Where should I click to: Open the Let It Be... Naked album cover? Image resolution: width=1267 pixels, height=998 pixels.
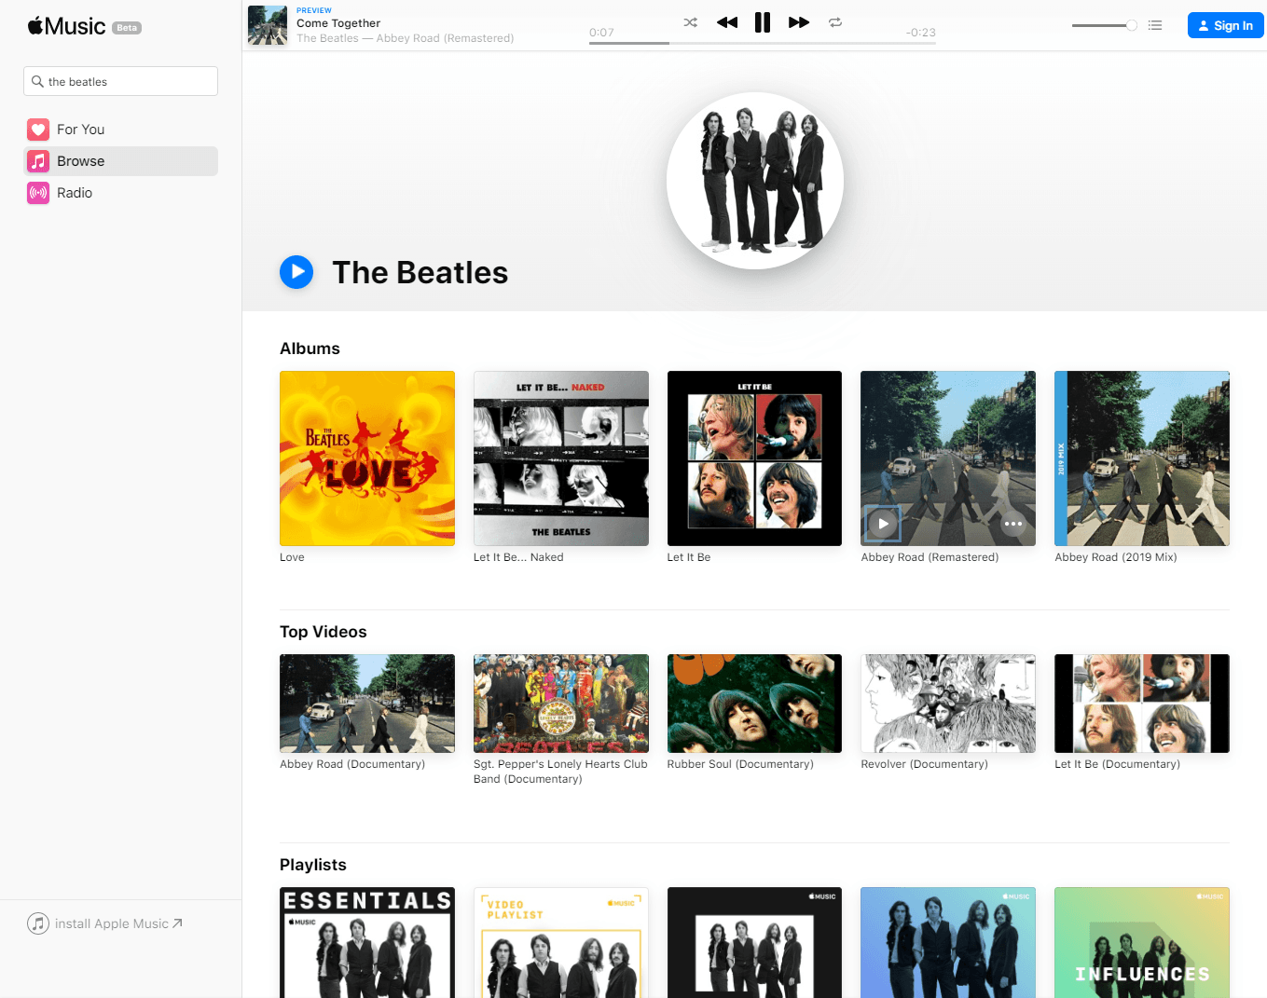[x=561, y=458]
